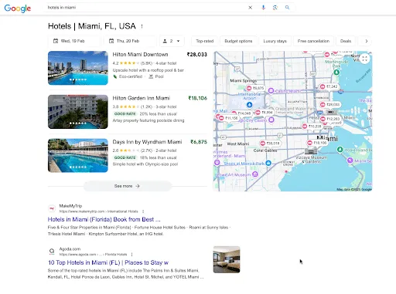Show more filter chips with right chevron

tap(366, 41)
